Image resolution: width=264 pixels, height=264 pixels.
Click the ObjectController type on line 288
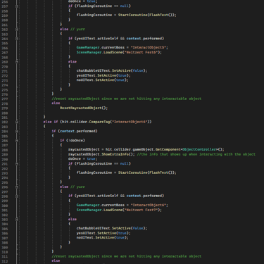coord(199,149)
